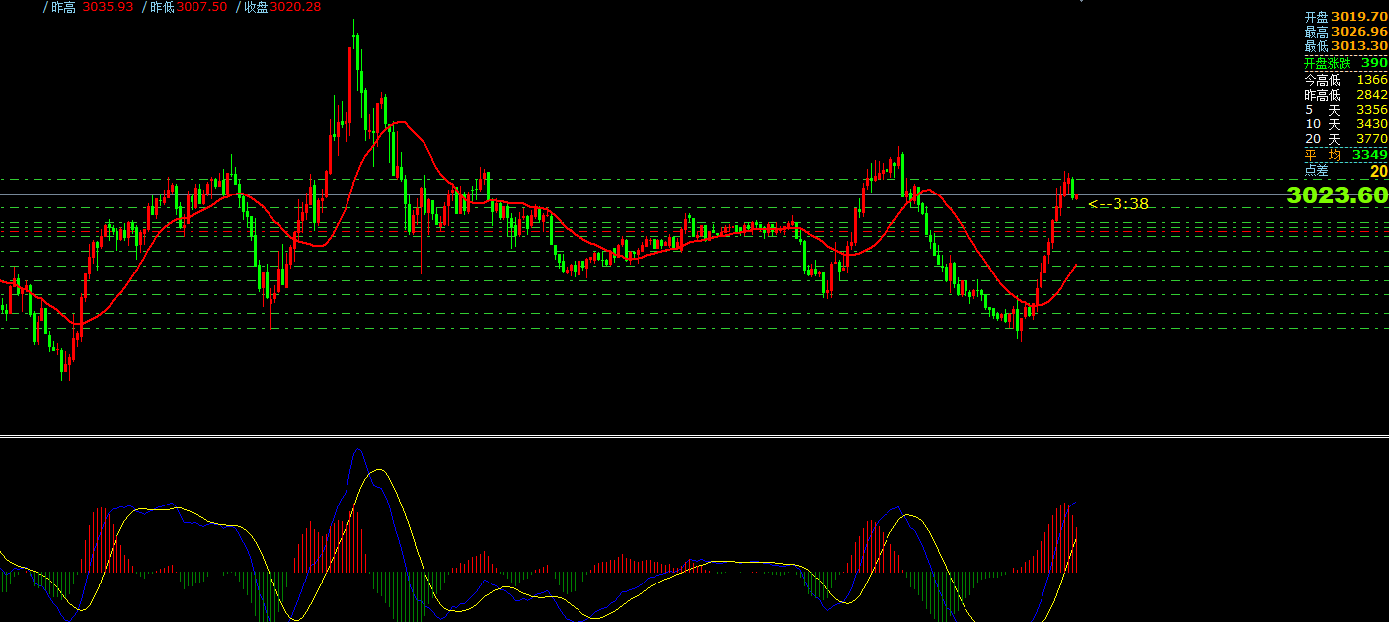Click the latest green candlestick beside the countdown
Viewport: 1389px width, 622px height.
pyautogui.click(x=1073, y=188)
